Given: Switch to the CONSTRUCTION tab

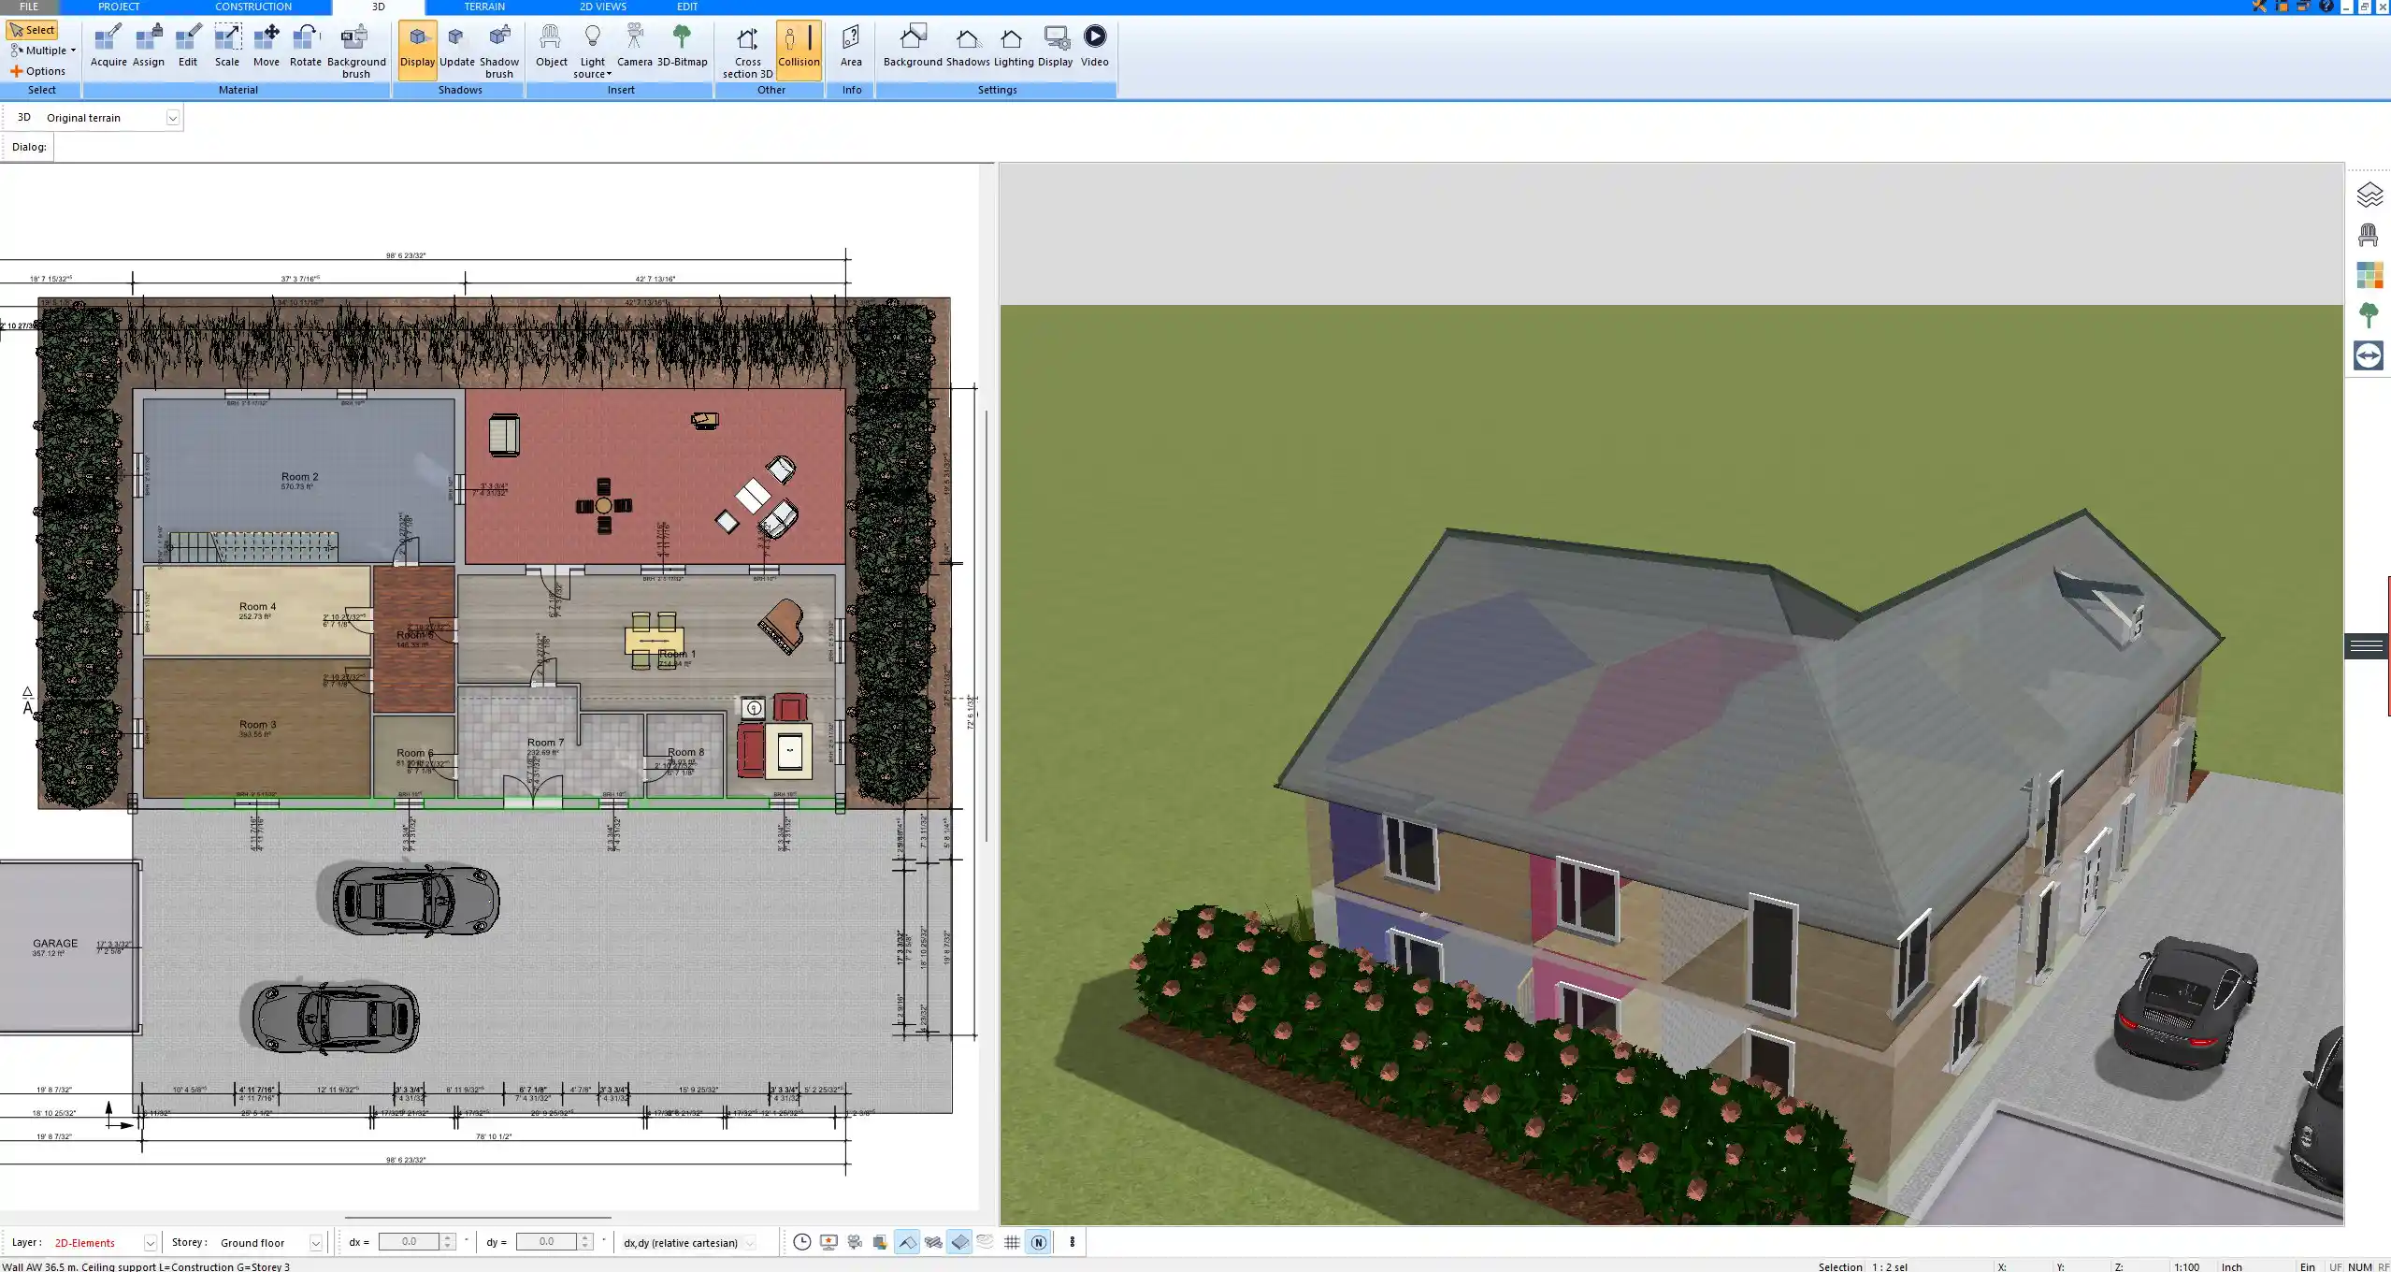Looking at the screenshot, I should [x=253, y=7].
